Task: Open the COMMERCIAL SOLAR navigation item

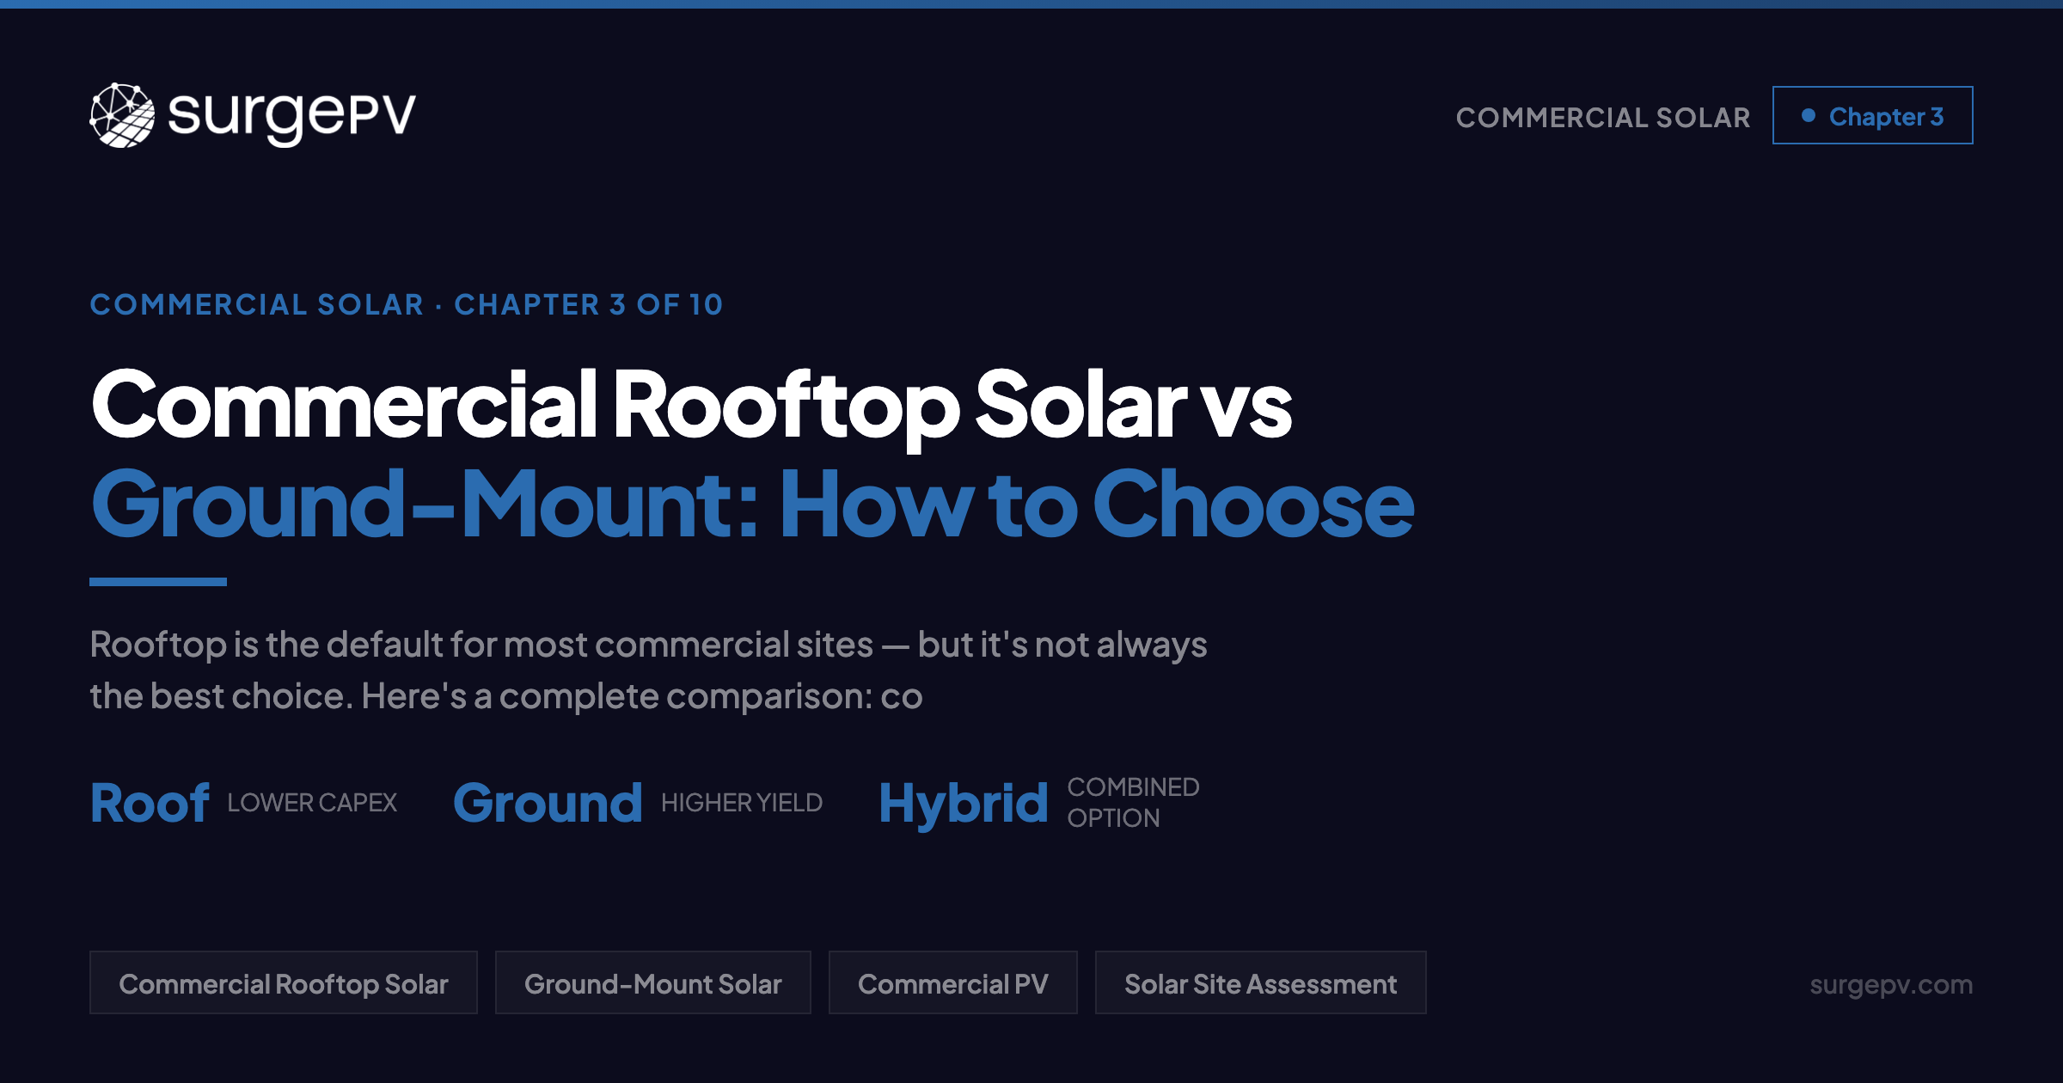Action: pyautogui.click(x=1604, y=116)
